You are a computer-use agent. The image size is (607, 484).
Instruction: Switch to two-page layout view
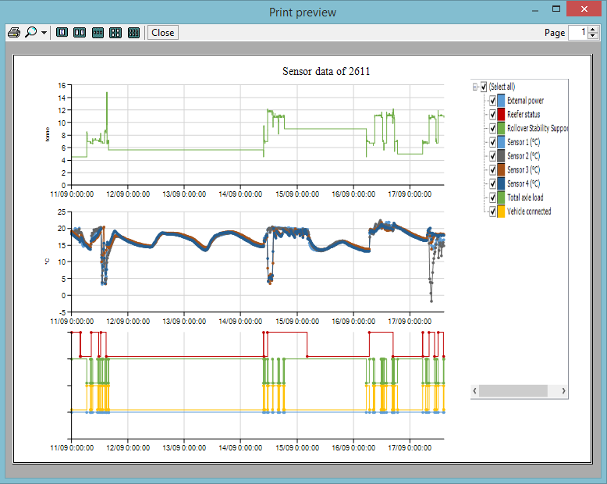pos(80,33)
